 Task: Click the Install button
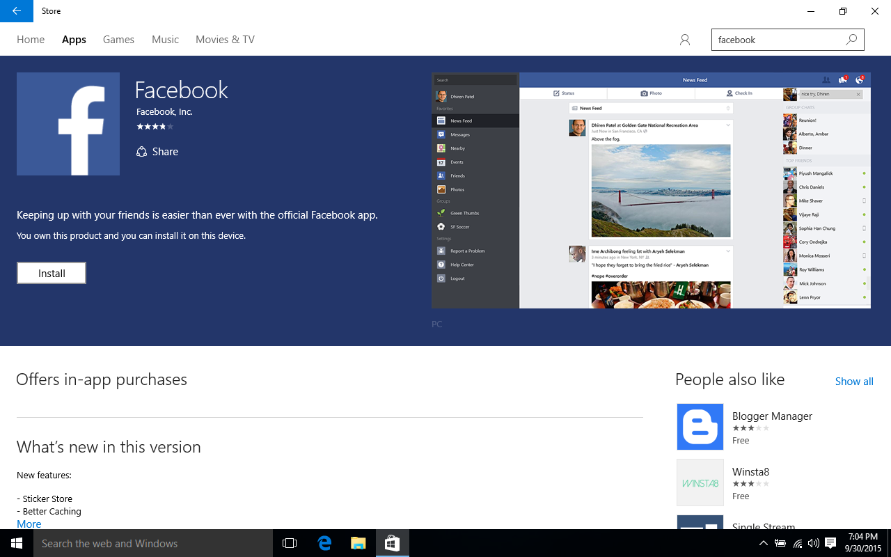(x=51, y=273)
